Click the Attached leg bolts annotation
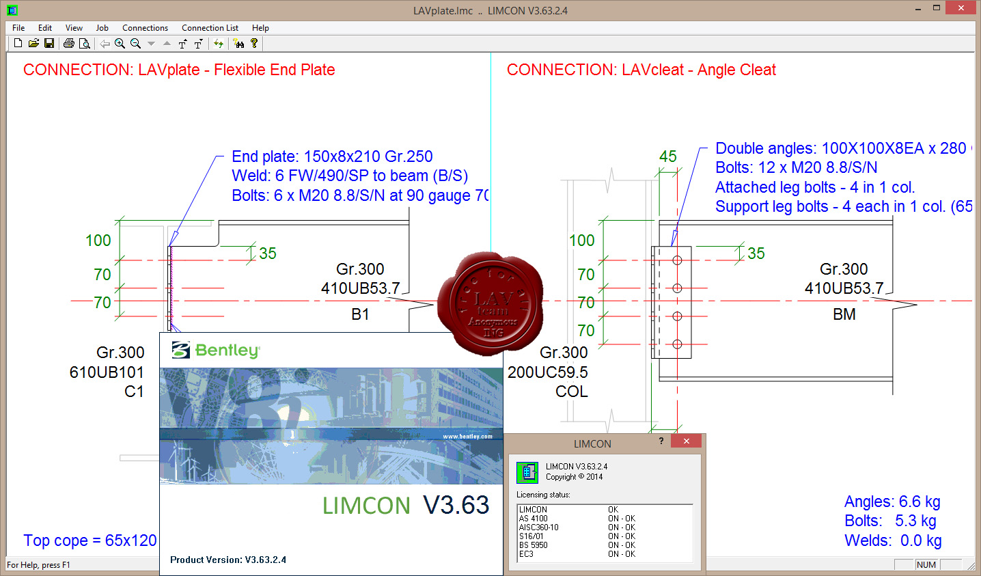Image resolution: width=981 pixels, height=576 pixels. coord(815,187)
